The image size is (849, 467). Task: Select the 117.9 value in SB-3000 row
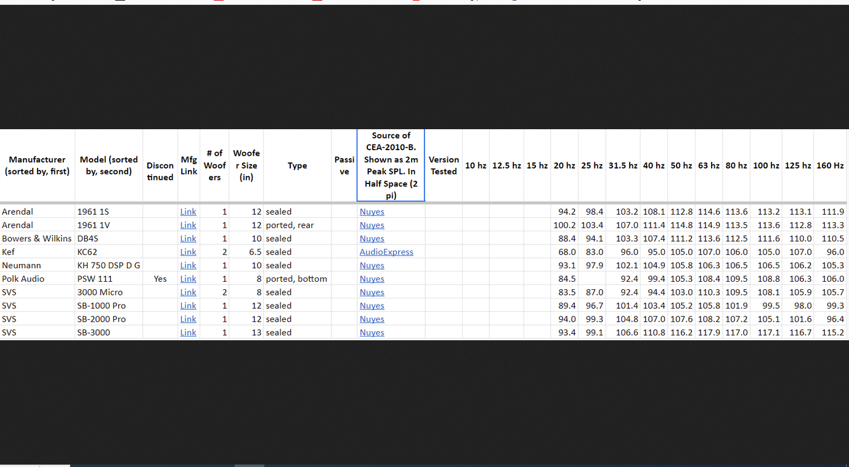[x=709, y=333]
